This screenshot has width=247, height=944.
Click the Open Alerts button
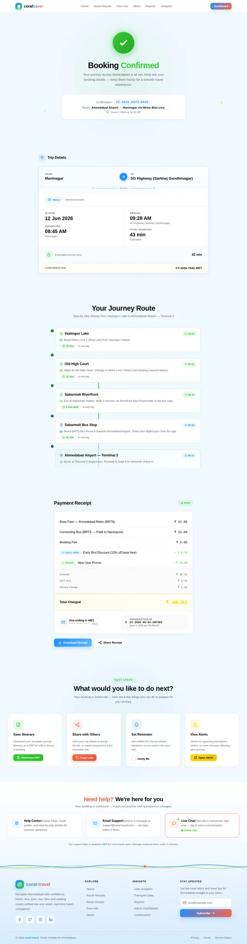[x=203, y=758]
